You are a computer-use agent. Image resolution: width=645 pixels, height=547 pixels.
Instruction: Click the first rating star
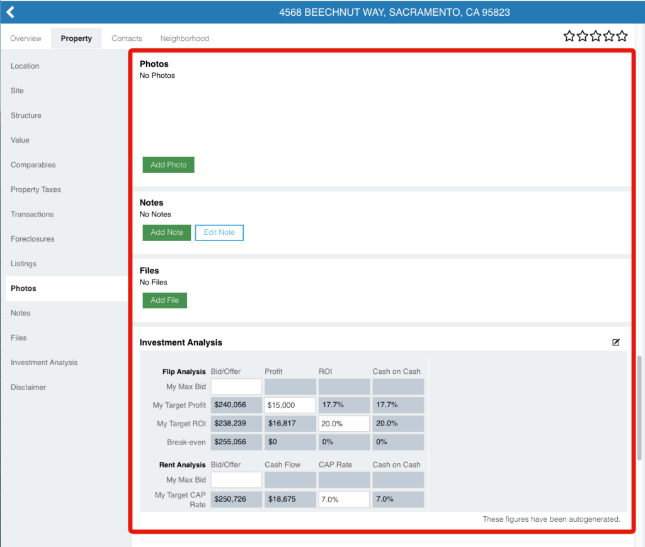[x=569, y=36]
